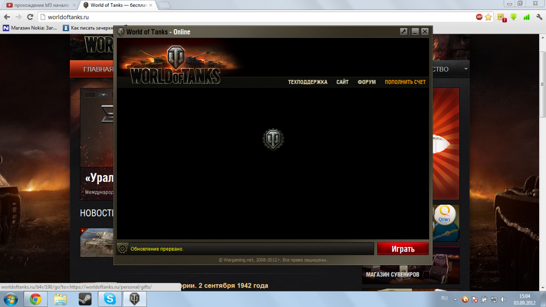
Task: Go back in Chrome
Action: pyautogui.click(x=7, y=17)
